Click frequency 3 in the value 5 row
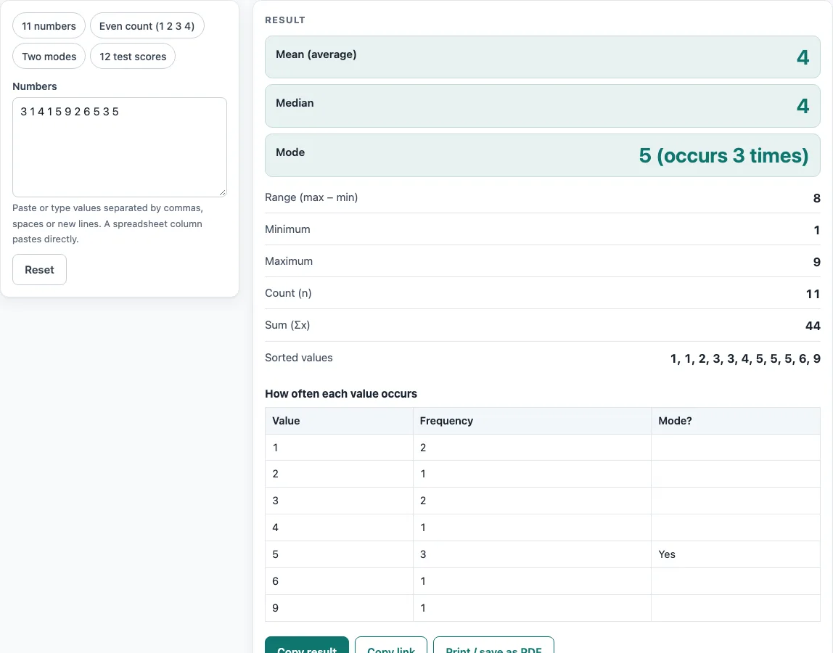This screenshot has width=833, height=653. [423, 554]
